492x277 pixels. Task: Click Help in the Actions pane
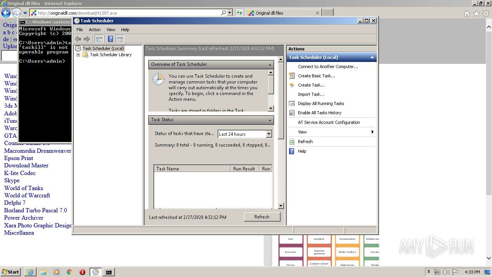pos(302,151)
